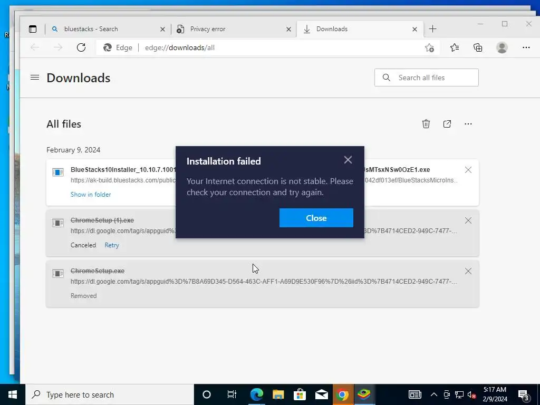
Task: Click the February 9, 2024 date heading
Action: tap(73, 150)
